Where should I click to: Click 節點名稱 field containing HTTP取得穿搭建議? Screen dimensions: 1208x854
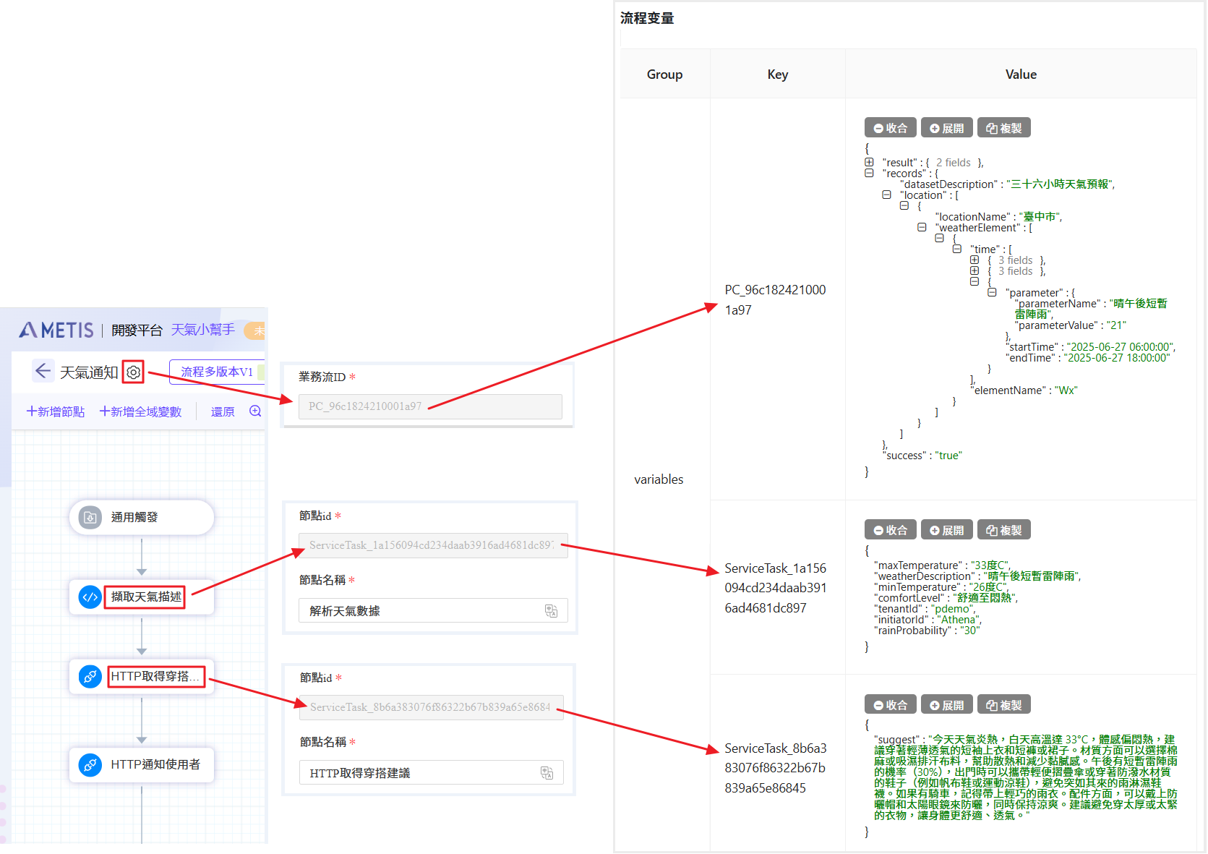pos(432,772)
